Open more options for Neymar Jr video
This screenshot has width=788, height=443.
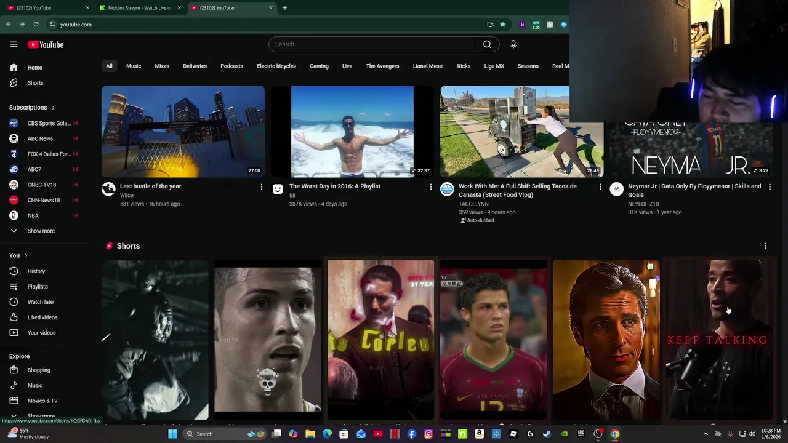pos(770,186)
